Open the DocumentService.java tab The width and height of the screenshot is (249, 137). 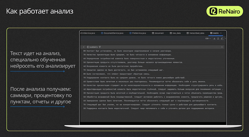click(x=112, y=33)
